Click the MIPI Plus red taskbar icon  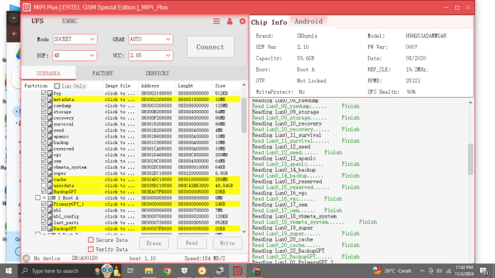[x=237, y=271]
